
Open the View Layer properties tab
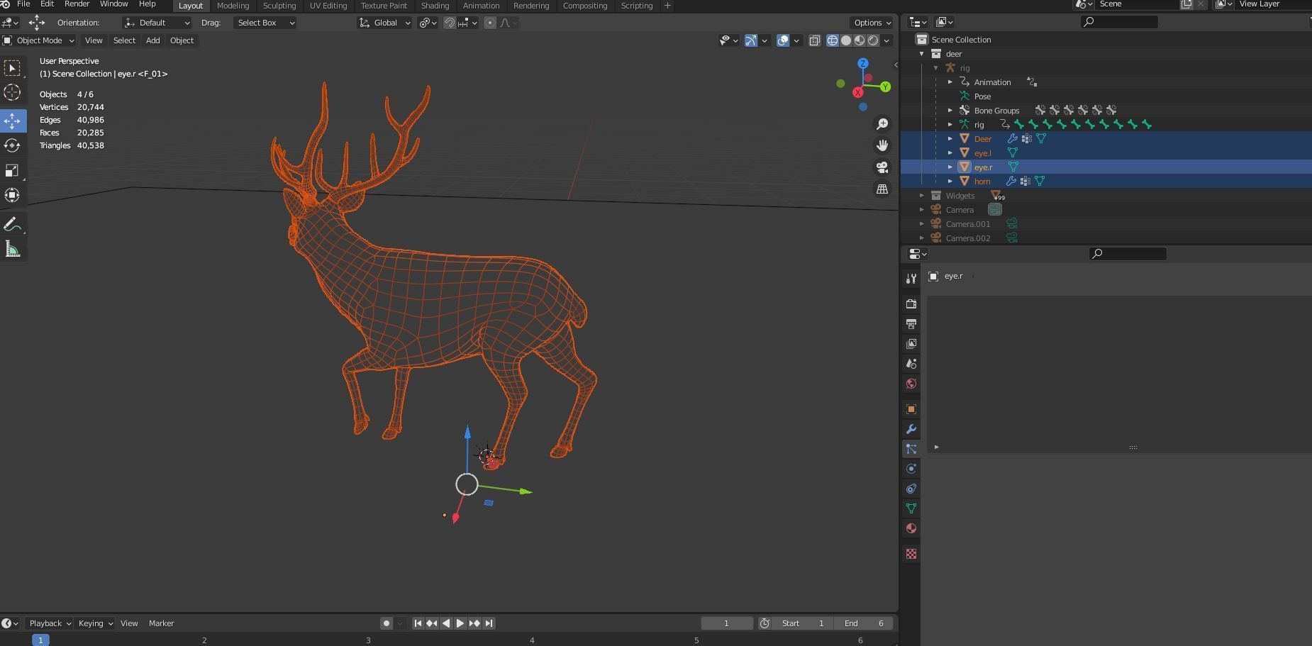point(911,344)
